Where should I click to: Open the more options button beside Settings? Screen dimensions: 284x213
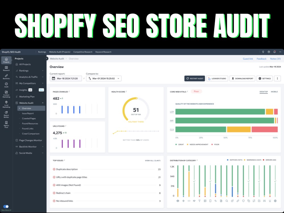pos(277,78)
